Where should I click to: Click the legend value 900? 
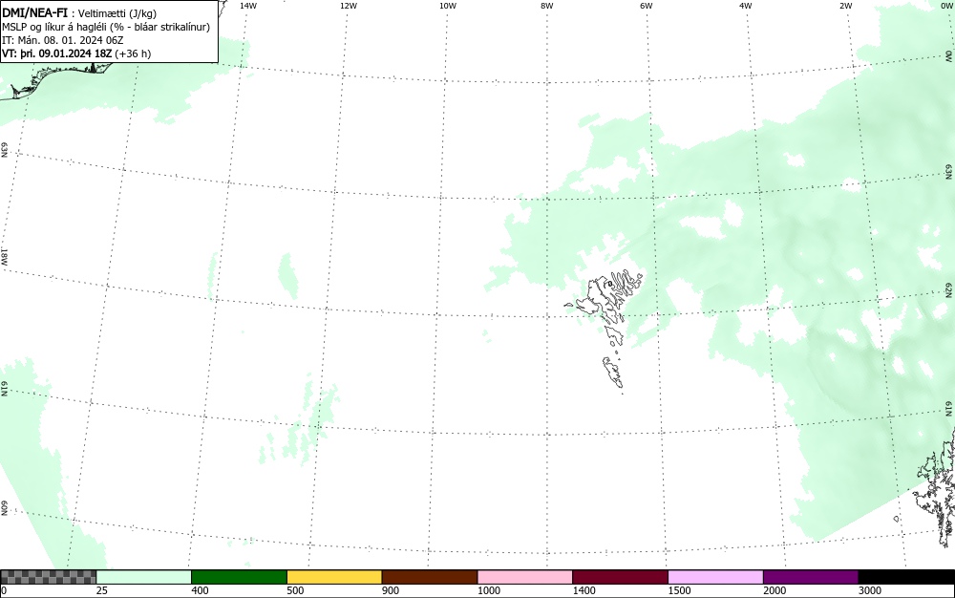coord(391,590)
